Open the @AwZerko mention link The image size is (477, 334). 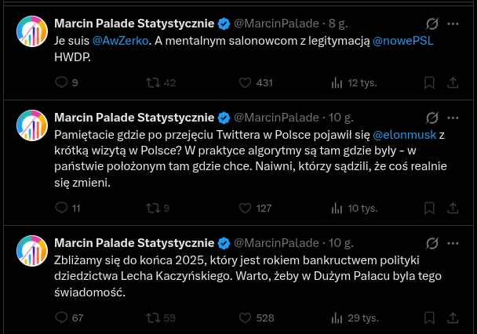pyautogui.click(x=116, y=40)
